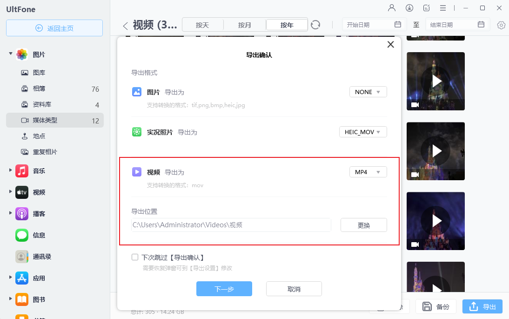Image resolution: width=509 pixels, height=319 pixels.
Task: Click the feedback note icon
Action: pos(427,8)
